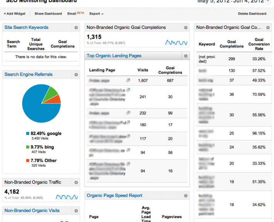This screenshot has height=222, width=274.
Task: Open external link icon for 1,607 visits page
Action: (x=128, y=80)
